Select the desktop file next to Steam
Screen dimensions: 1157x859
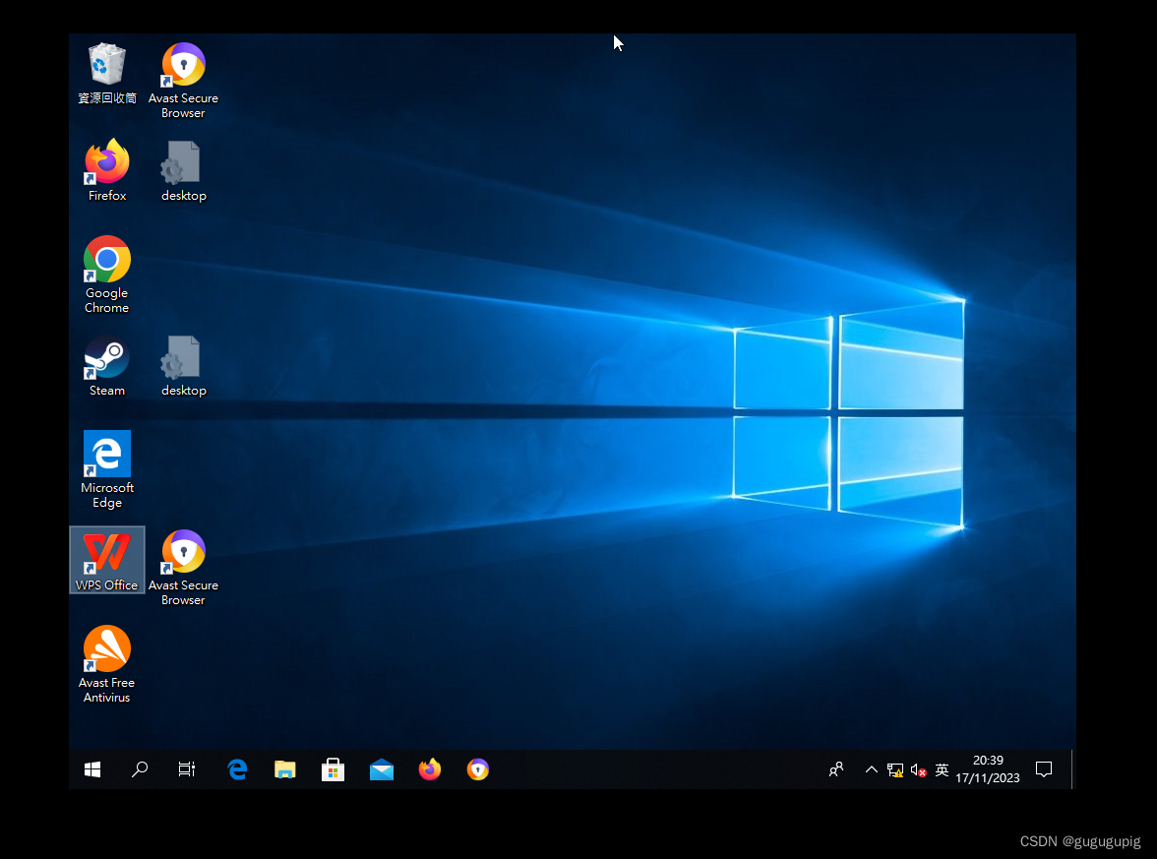[183, 366]
